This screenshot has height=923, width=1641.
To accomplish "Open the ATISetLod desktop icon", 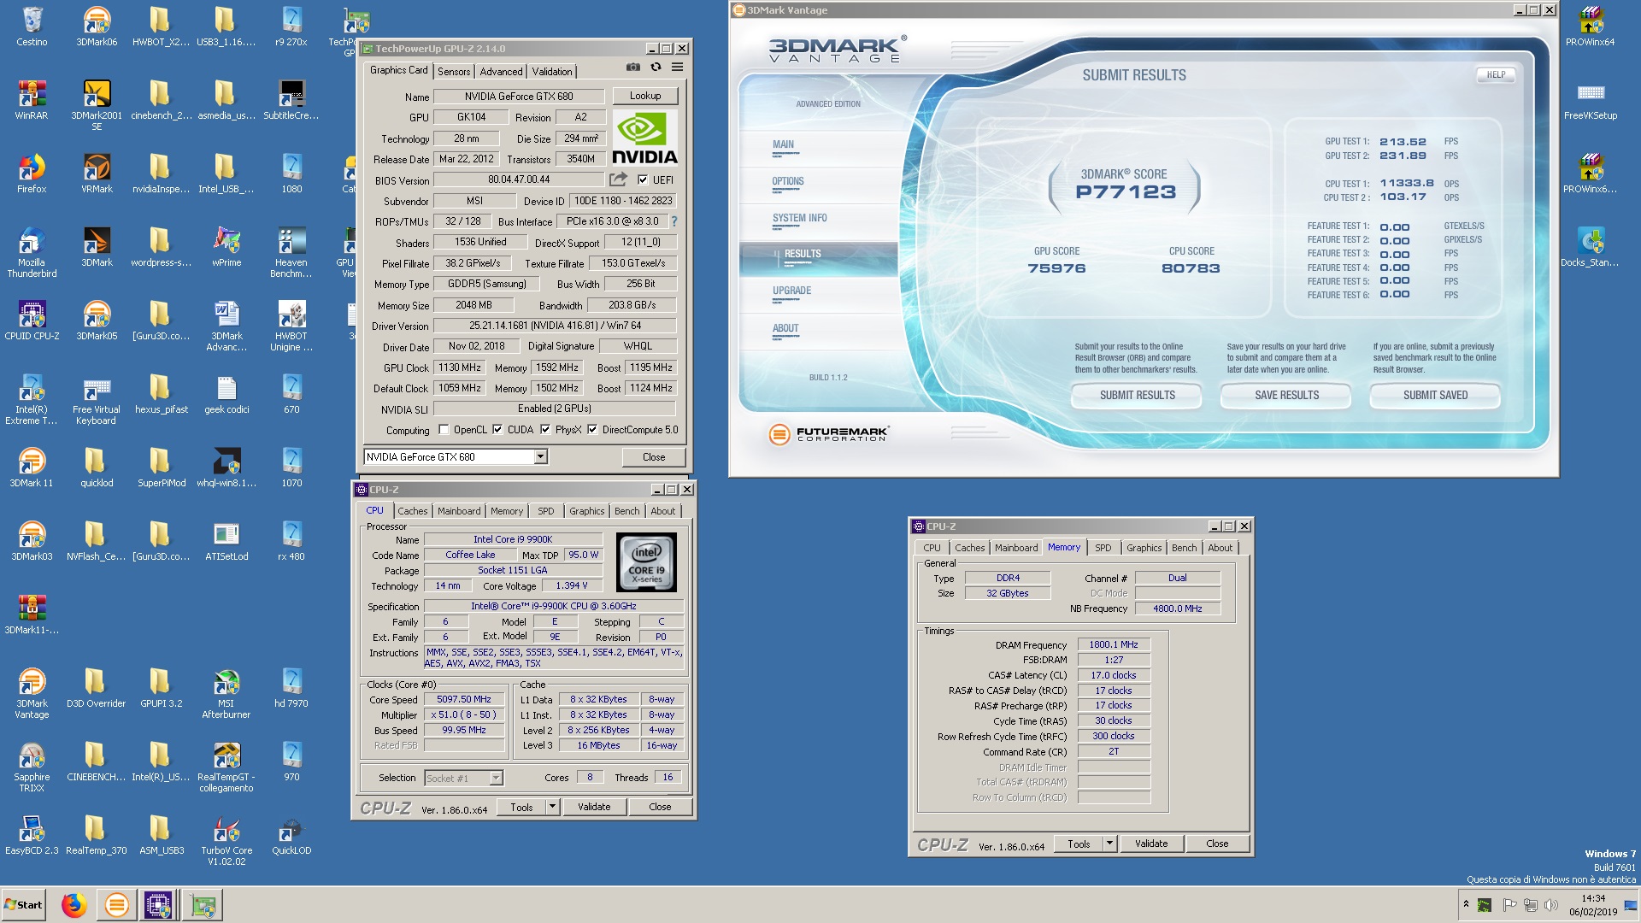I will pyautogui.click(x=226, y=541).
